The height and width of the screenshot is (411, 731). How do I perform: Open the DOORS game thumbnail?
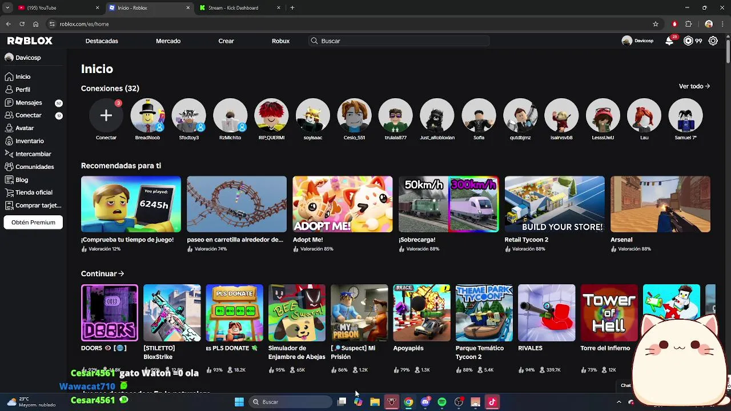click(109, 313)
